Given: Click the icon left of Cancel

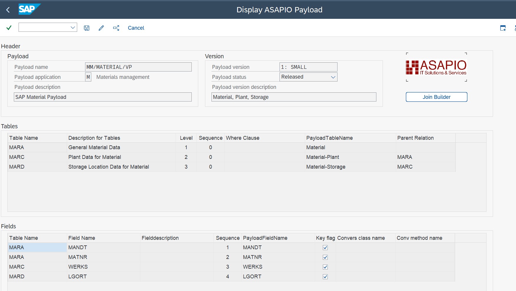Looking at the screenshot, I should tap(116, 28).
